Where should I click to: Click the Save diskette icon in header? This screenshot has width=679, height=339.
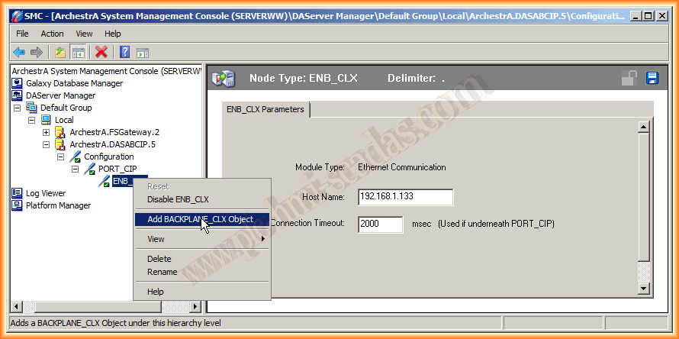point(652,78)
